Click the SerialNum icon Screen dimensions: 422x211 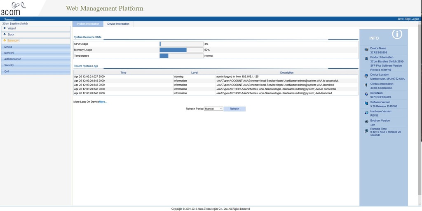coord(366,95)
